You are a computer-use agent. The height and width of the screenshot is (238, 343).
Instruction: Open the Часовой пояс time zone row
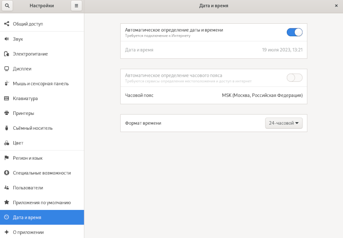[214, 95]
